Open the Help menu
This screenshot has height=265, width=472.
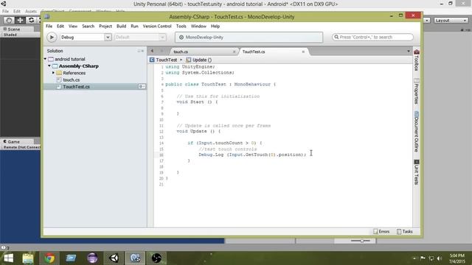[215, 26]
